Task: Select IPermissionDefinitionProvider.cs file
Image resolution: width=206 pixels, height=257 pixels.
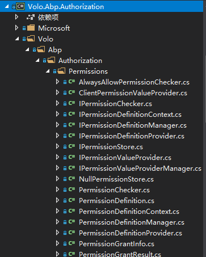Action: pyautogui.click(x=132, y=136)
